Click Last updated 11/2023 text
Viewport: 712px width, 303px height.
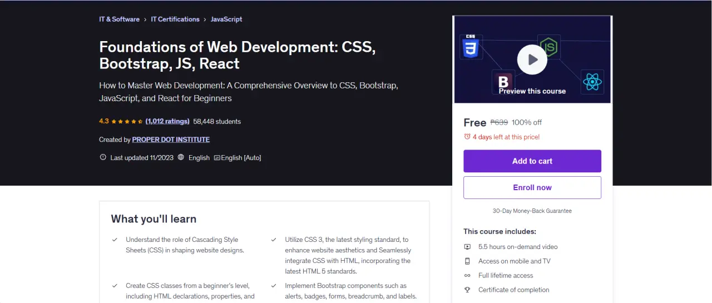tap(141, 158)
